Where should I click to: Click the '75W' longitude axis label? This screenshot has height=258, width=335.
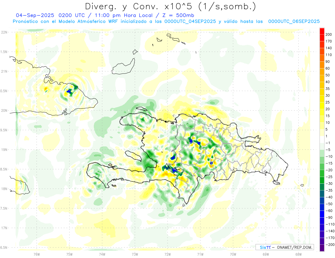(x=70, y=254)
